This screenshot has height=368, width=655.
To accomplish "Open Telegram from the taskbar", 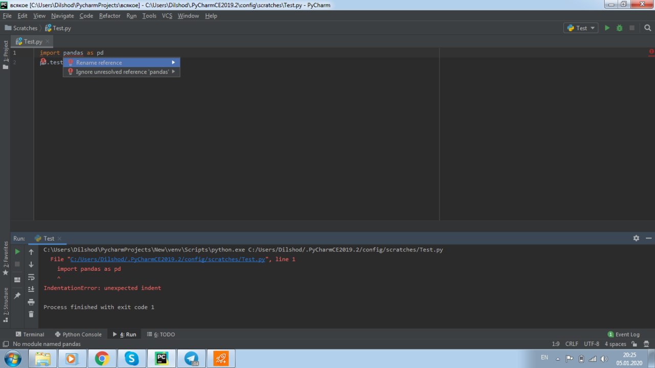I will 191,358.
